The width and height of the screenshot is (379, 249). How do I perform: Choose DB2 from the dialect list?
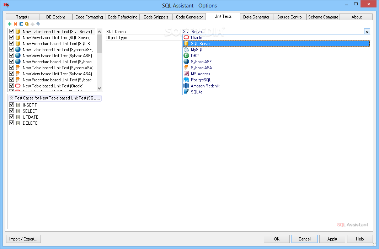[x=276, y=55]
